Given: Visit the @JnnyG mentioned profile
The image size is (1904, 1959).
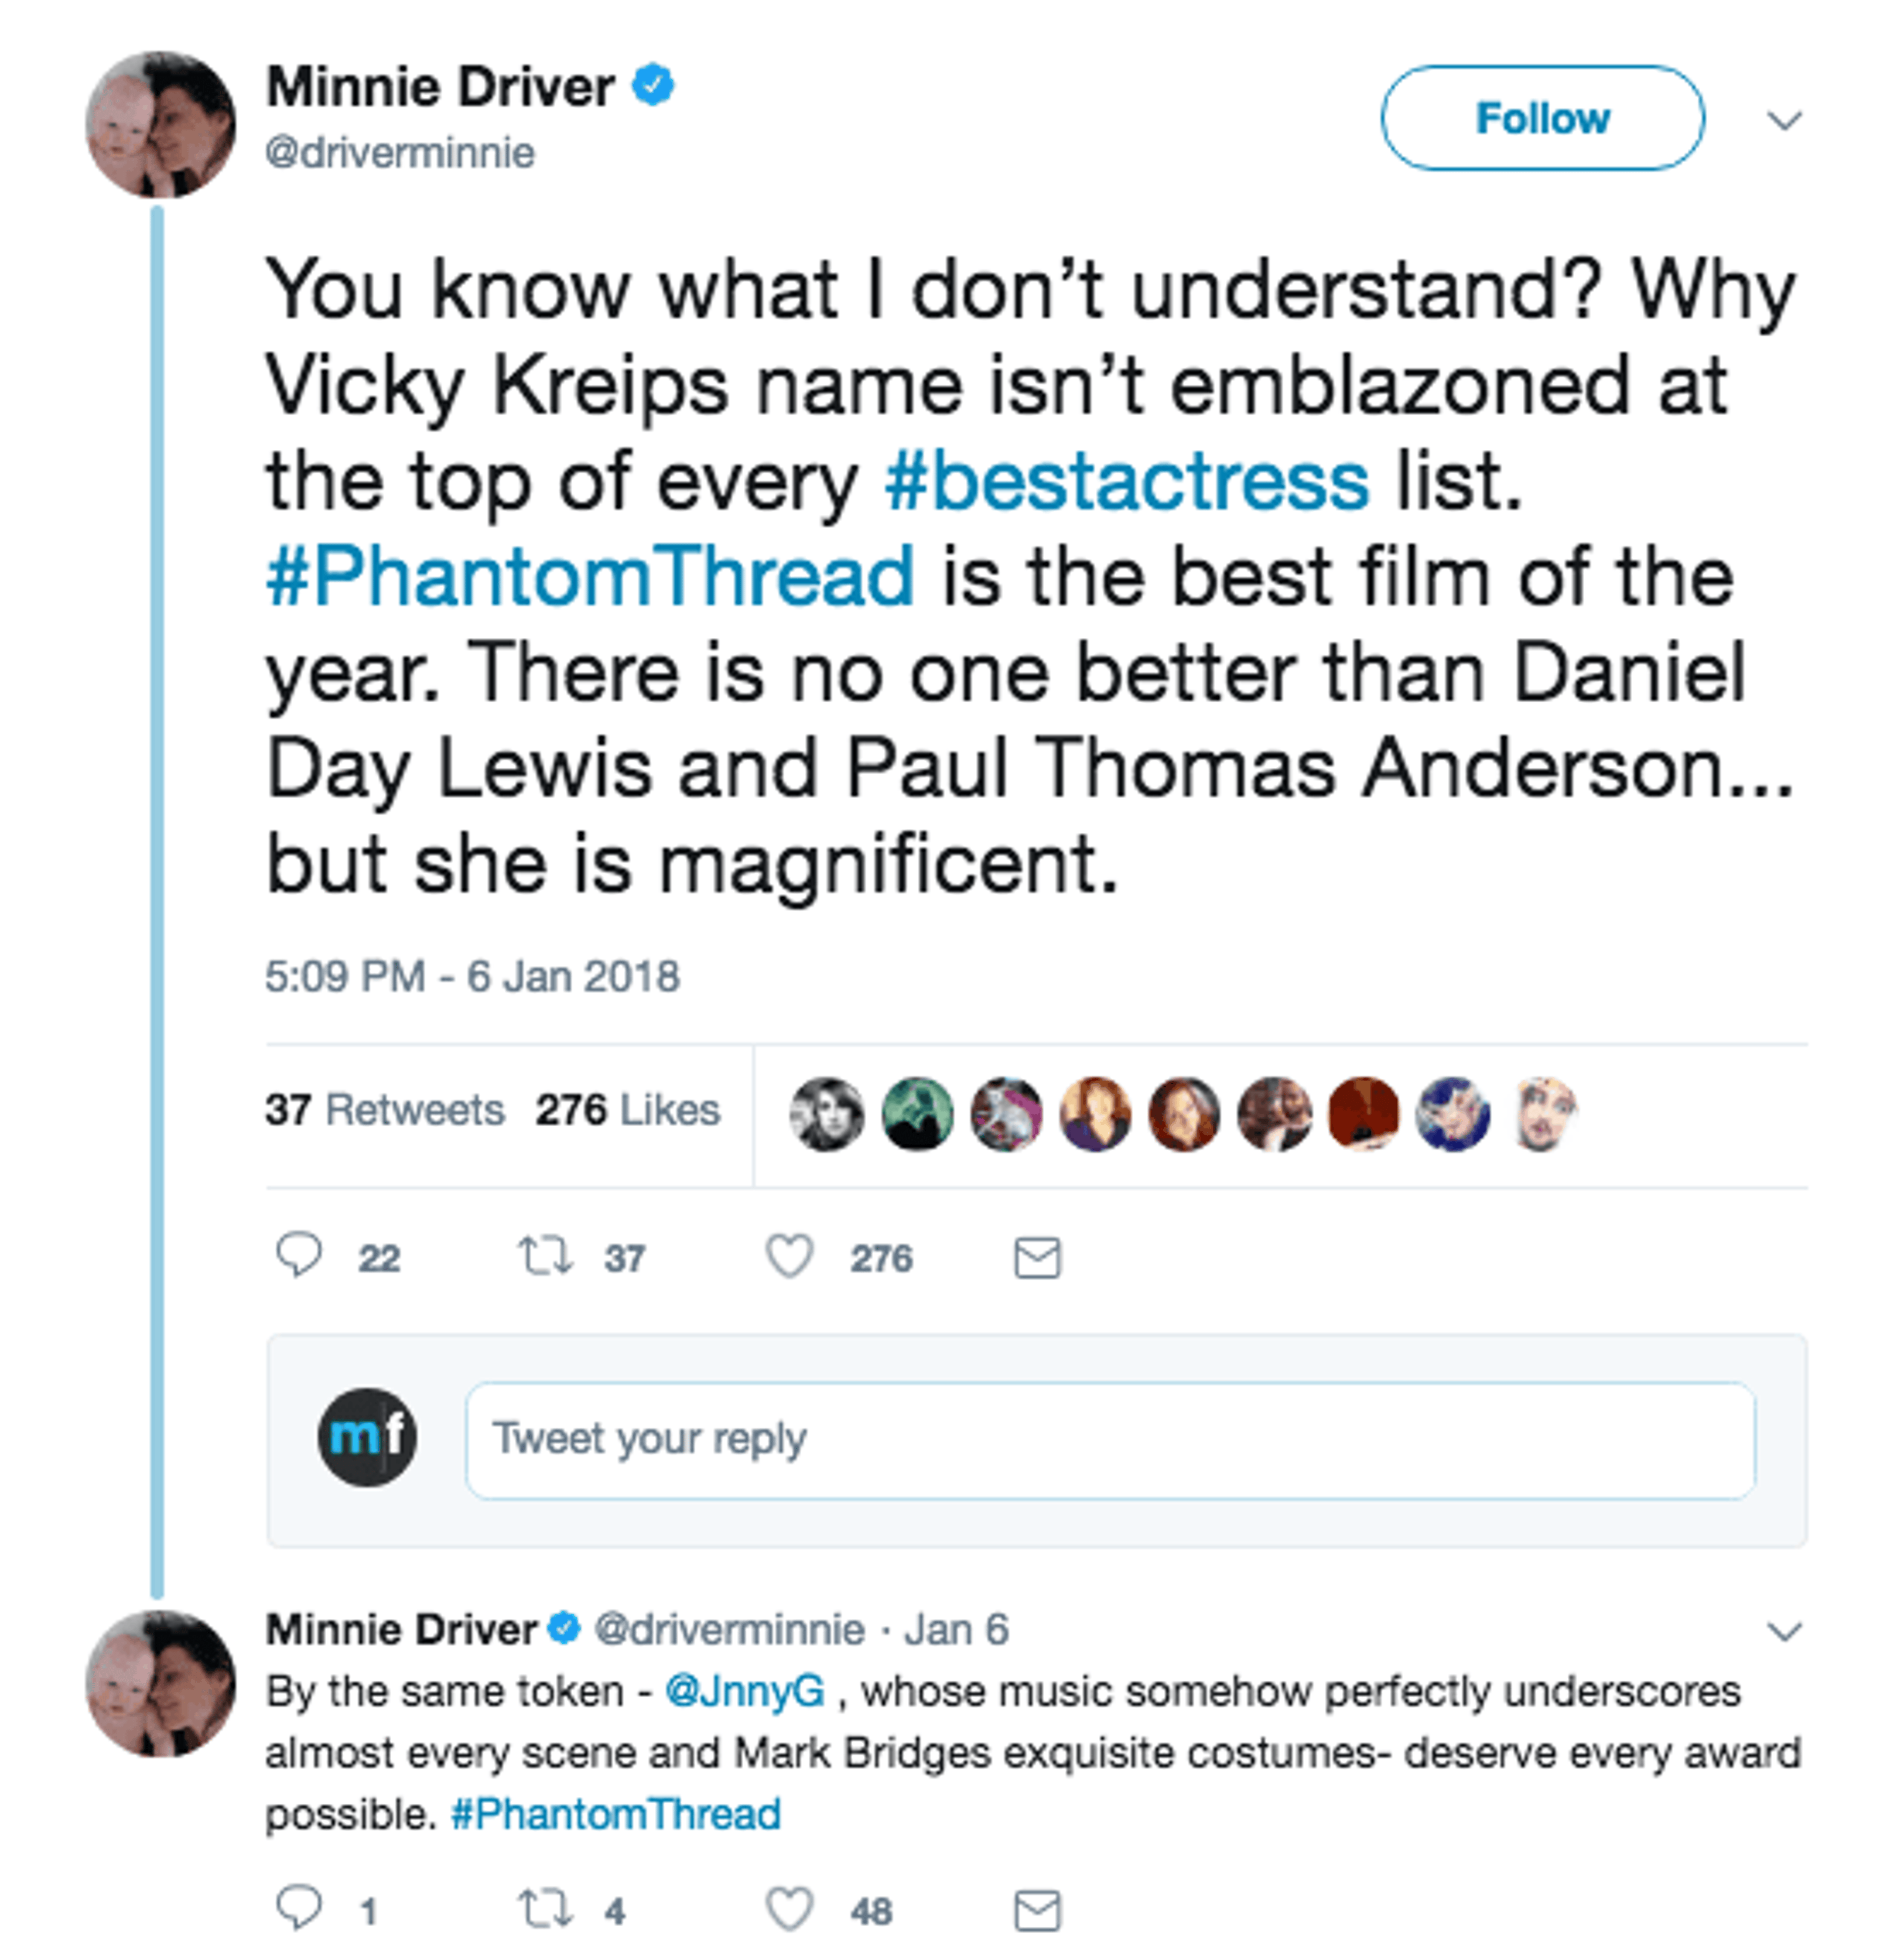Looking at the screenshot, I should click(745, 1691).
